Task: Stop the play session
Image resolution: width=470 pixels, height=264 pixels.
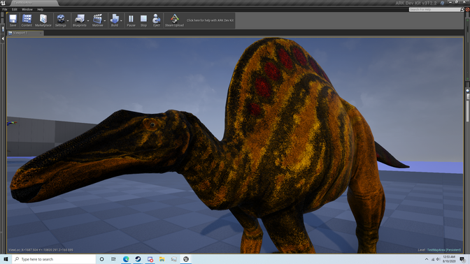Action: tap(143, 20)
